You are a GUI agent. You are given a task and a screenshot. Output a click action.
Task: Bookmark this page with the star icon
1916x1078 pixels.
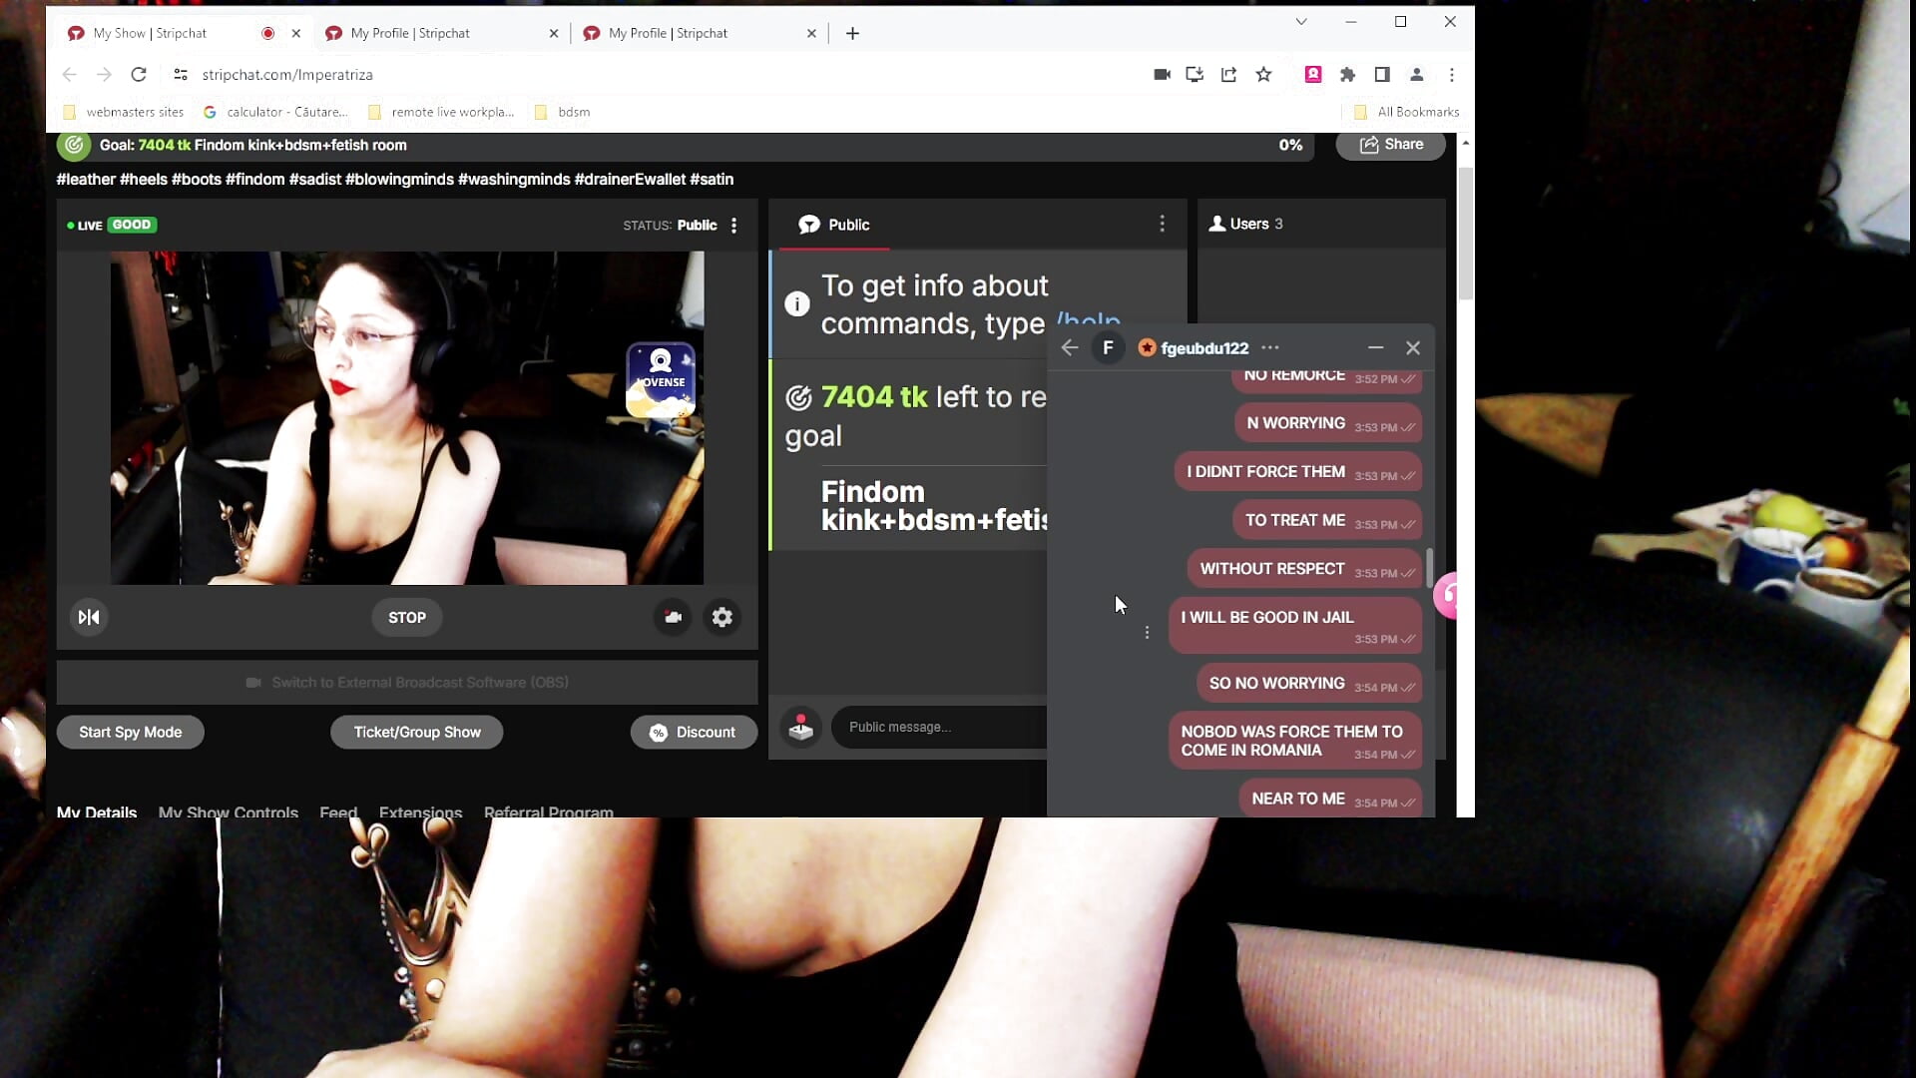(x=1263, y=75)
